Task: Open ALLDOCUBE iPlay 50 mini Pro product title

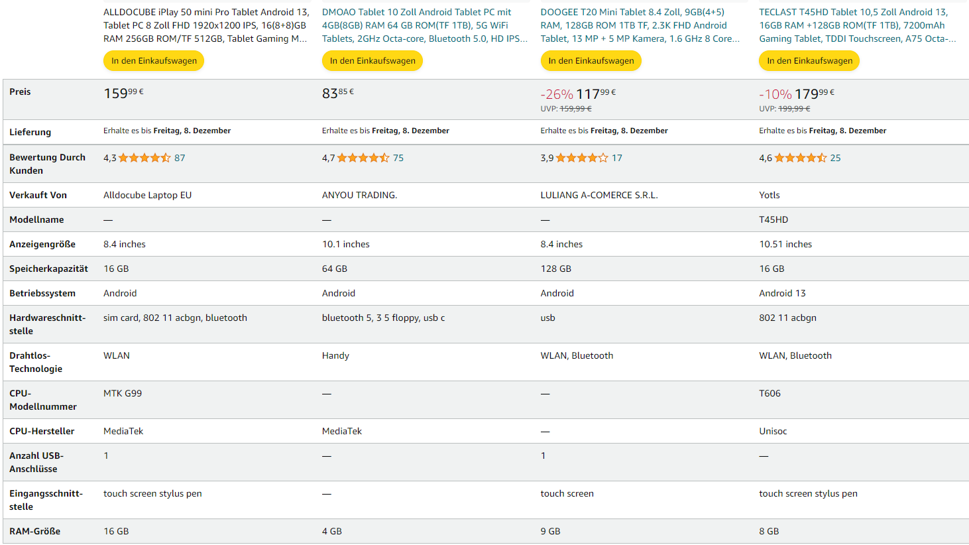Action: pyautogui.click(x=205, y=25)
